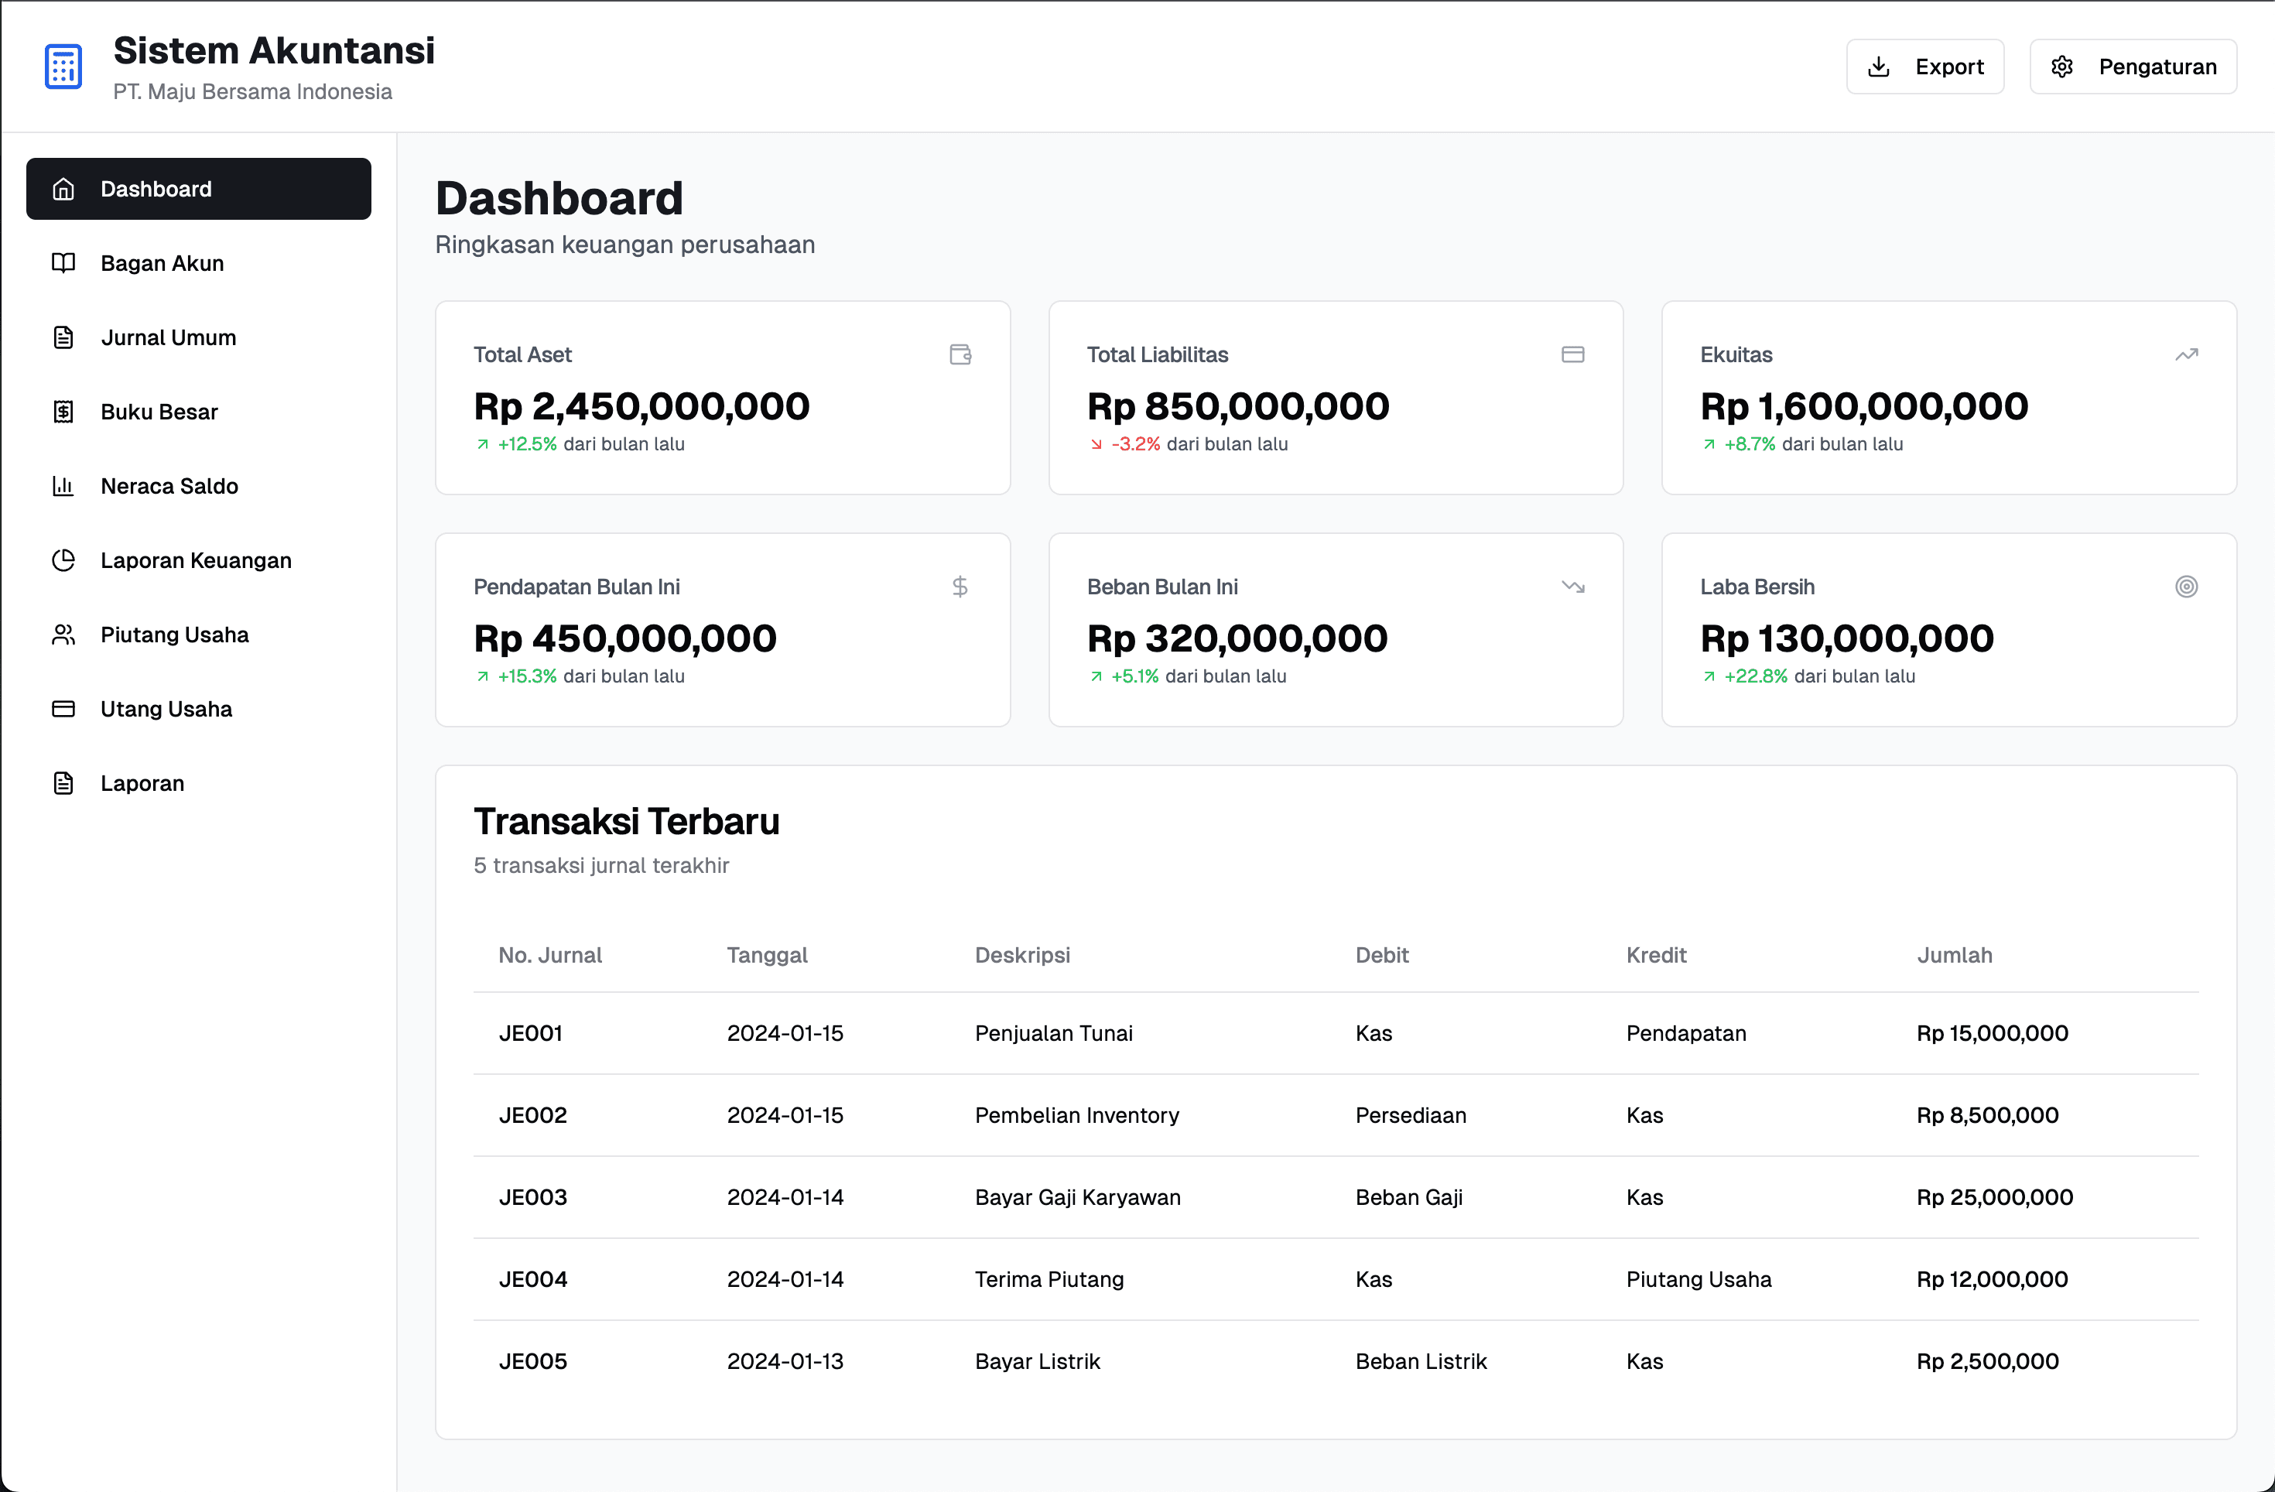This screenshot has height=1492, width=2275.
Task: Open the Dashboard menu item
Action: coord(199,190)
